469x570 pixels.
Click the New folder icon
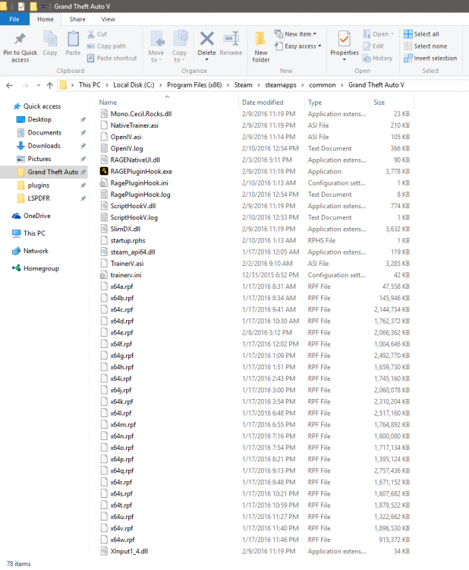(260, 39)
